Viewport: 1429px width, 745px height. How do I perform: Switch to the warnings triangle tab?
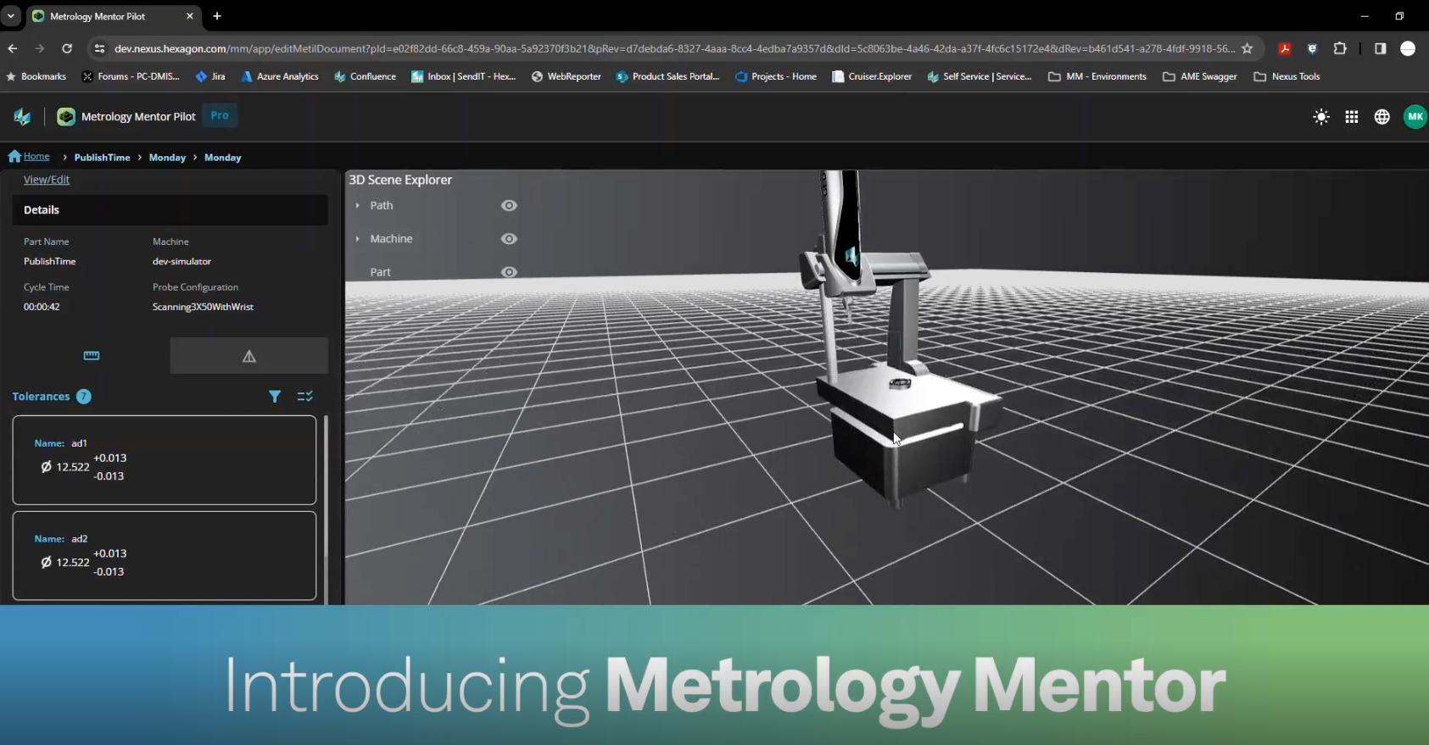pos(248,356)
